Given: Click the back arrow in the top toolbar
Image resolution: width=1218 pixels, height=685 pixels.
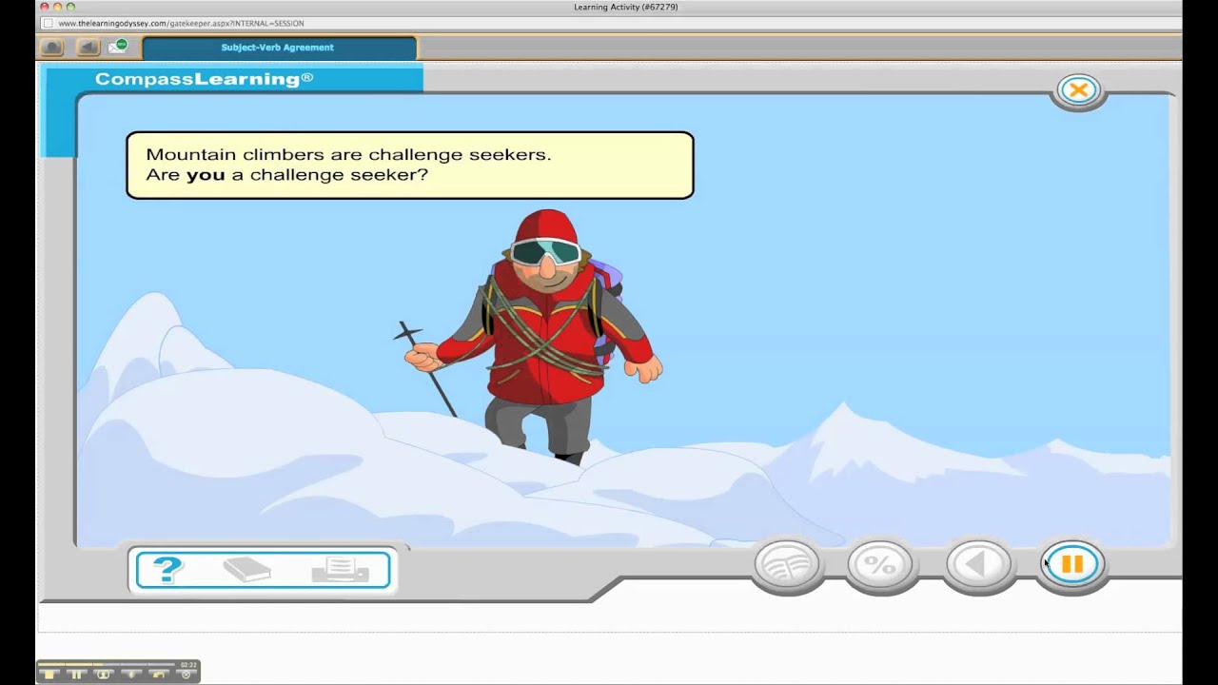Looking at the screenshot, I should coord(88,47).
